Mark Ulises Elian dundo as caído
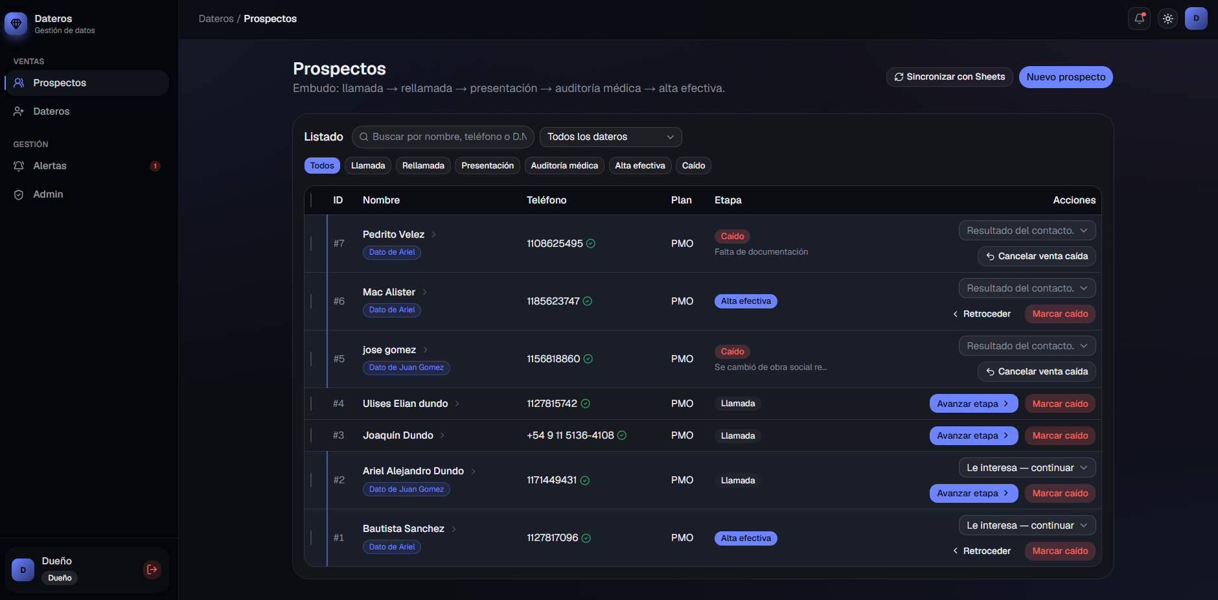1218x600 pixels. pyautogui.click(x=1060, y=404)
